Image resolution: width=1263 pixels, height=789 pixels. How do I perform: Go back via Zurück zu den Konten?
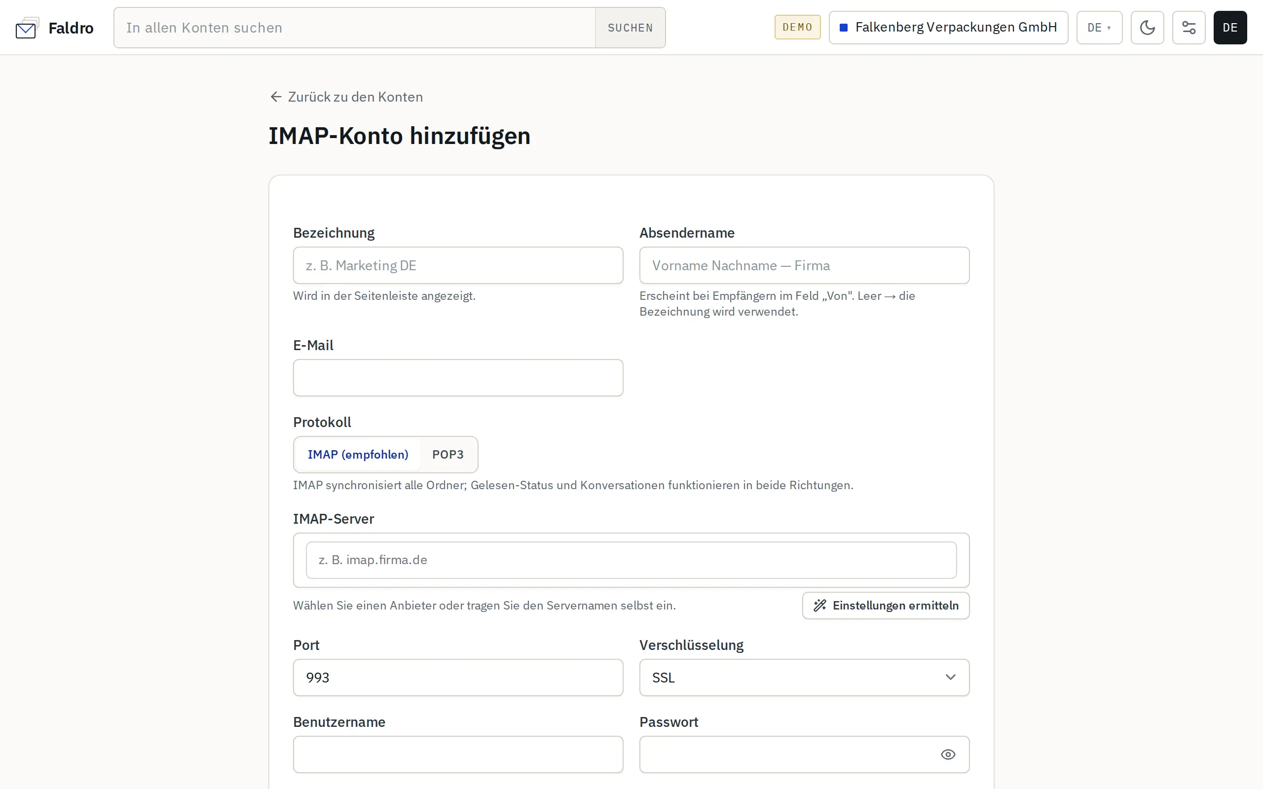pyautogui.click(x=346, y=97)
